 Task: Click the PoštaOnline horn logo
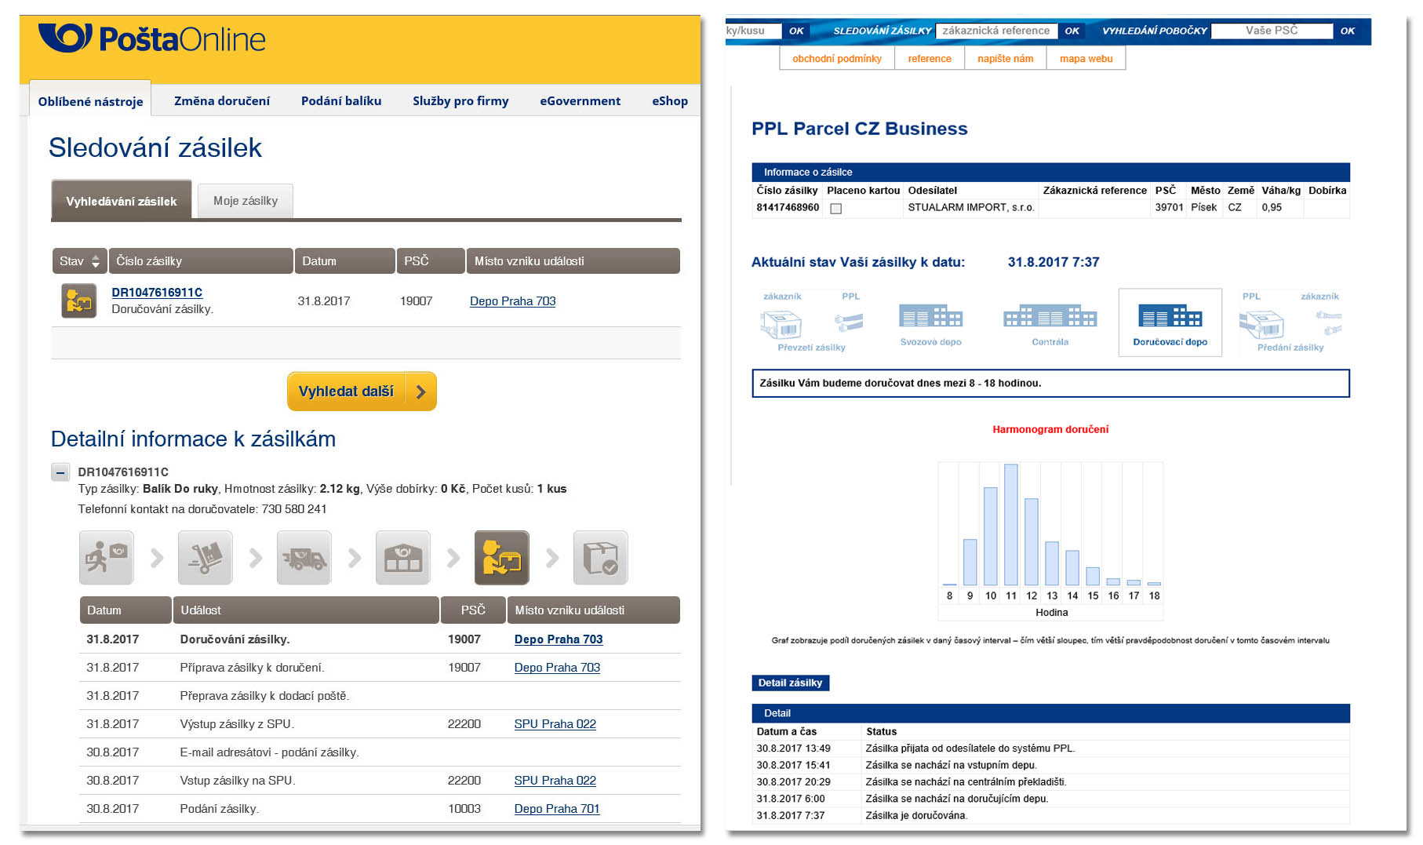point(65,38)
